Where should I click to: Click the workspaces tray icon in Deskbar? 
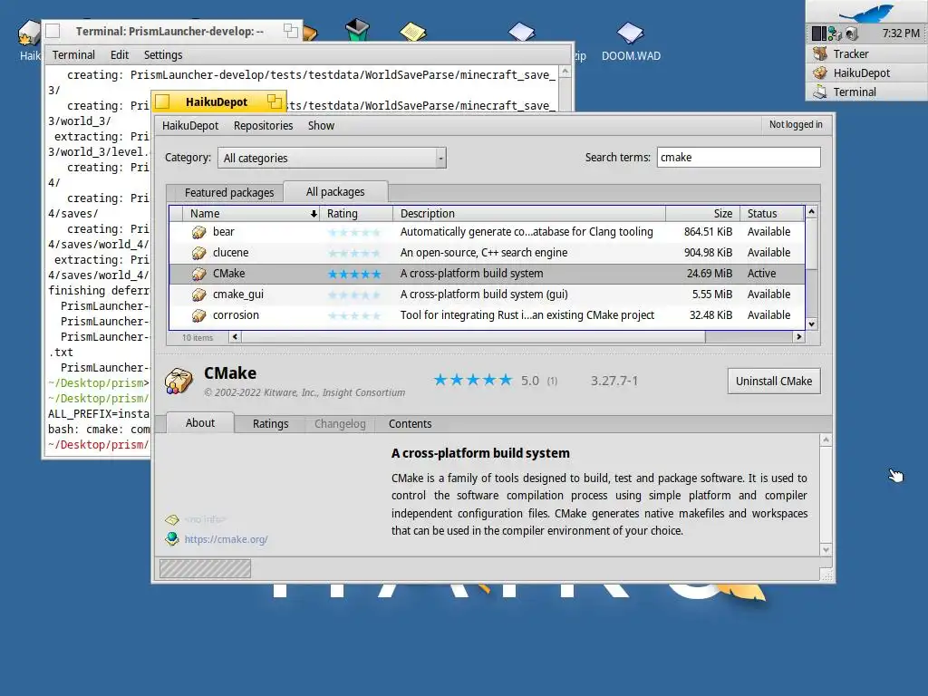[x=819, y=34]
